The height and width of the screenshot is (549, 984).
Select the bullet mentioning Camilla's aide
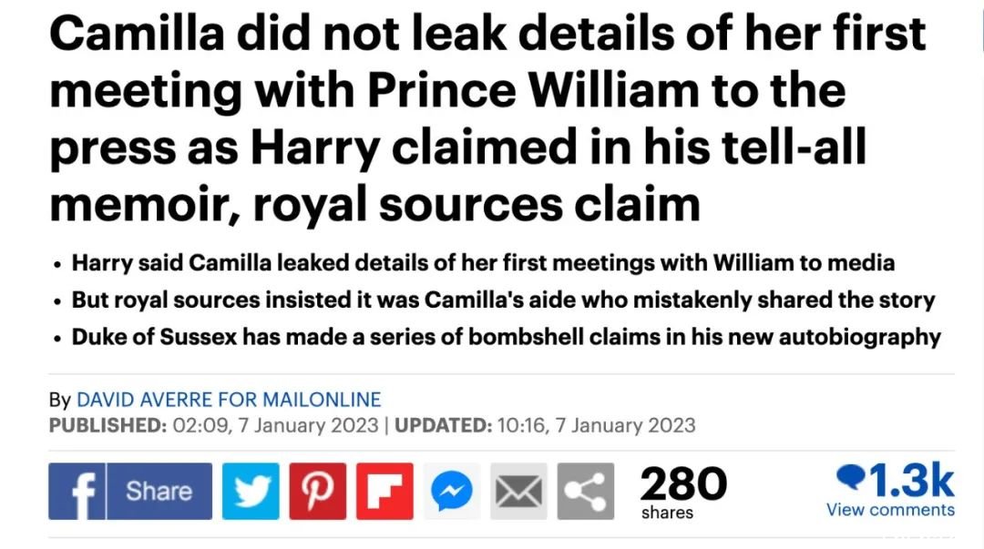point(503,300)
